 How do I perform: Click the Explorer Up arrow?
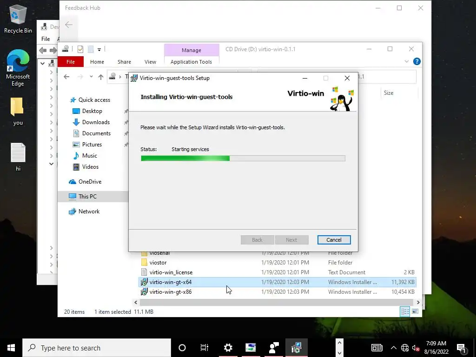[x=101, y=77]
